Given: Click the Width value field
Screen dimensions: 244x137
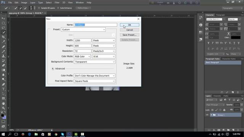Looking at the screenshot, I should coord(82,40).
